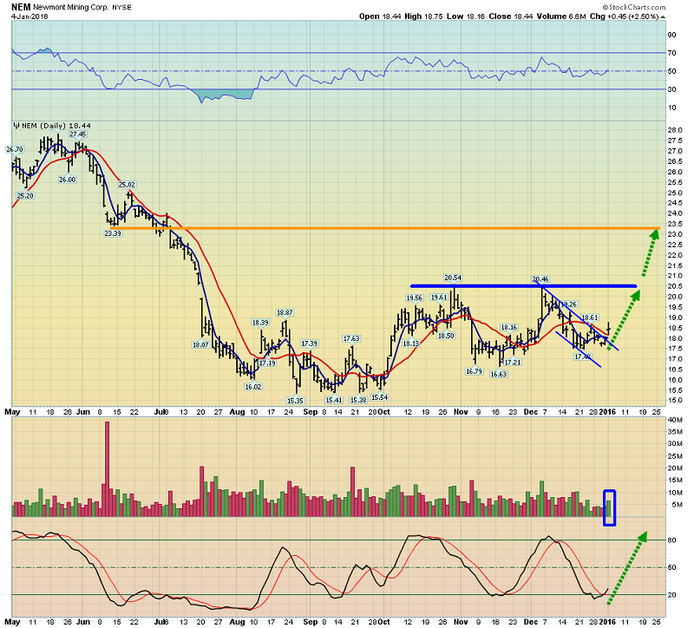
Task: Click the small bar-style icon before NEM (Daily)
Action: tap(16, 126)
